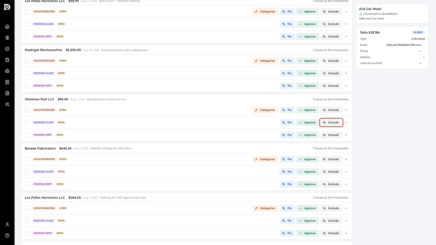The image size is (436, 245).
Task: Click the $1,250.00 amount
Action: (x=73, y=50)
